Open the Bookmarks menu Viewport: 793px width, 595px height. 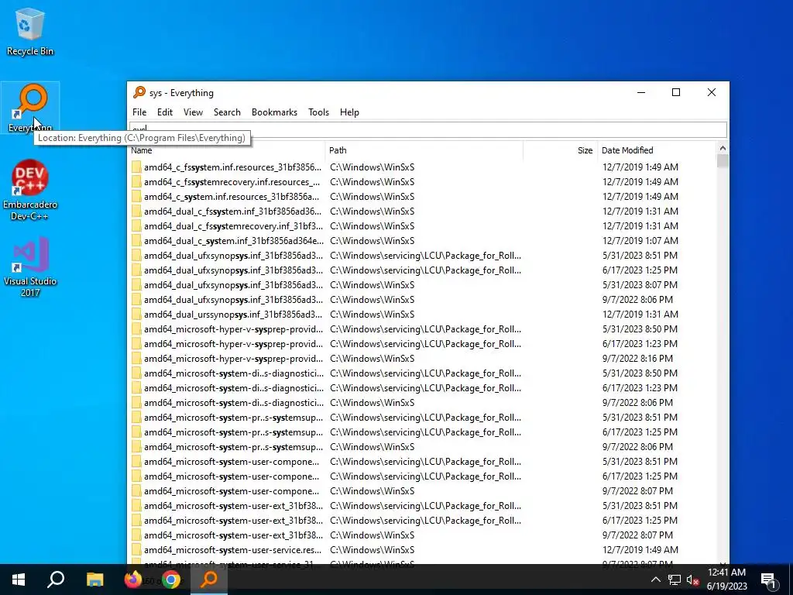[x=275, y=112]
